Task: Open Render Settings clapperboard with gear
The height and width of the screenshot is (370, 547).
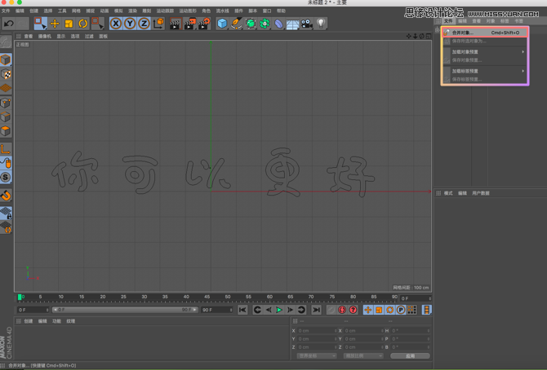Action: pos(204,24)
